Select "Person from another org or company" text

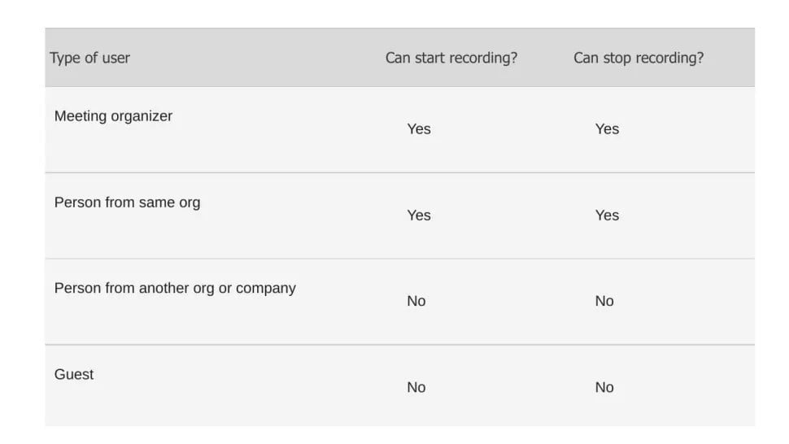click(x=175, y=288)
